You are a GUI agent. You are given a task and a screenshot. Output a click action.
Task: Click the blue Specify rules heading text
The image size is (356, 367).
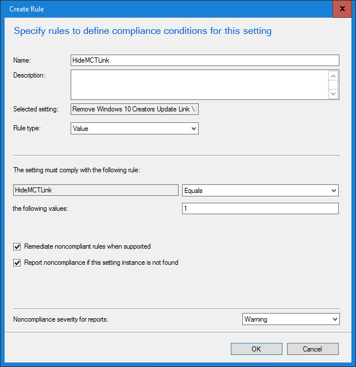(142, 31)
